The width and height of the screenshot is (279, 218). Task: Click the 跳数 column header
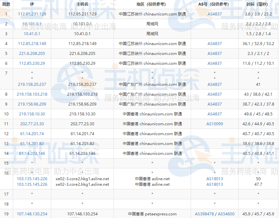point(6,4)
